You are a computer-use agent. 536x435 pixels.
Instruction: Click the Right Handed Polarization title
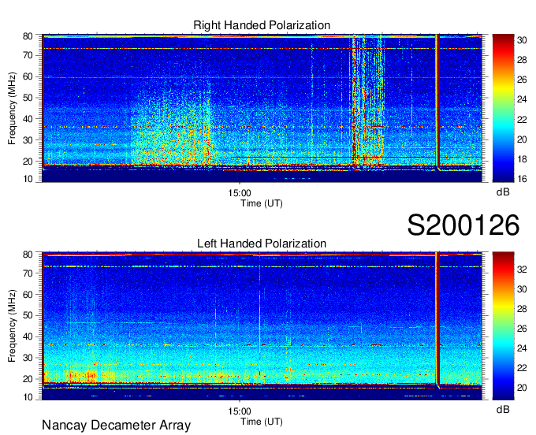(x=262, y=25)
